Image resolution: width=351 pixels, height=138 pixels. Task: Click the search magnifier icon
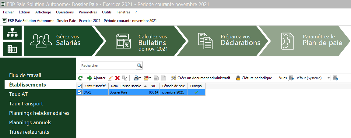click(139, 65)
